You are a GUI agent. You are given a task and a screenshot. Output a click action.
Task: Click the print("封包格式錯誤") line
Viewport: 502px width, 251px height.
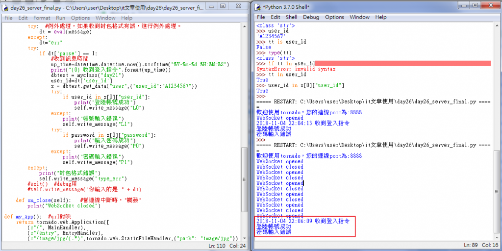click(x=71, y=173)
